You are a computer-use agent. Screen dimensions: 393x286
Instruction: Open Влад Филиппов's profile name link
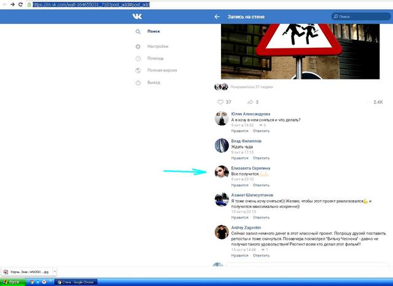[x=246, y=141]
